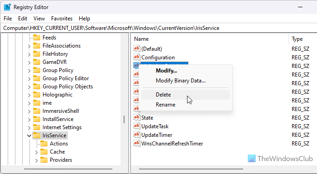Select the Actions key in tree

[x=59, y=144]
